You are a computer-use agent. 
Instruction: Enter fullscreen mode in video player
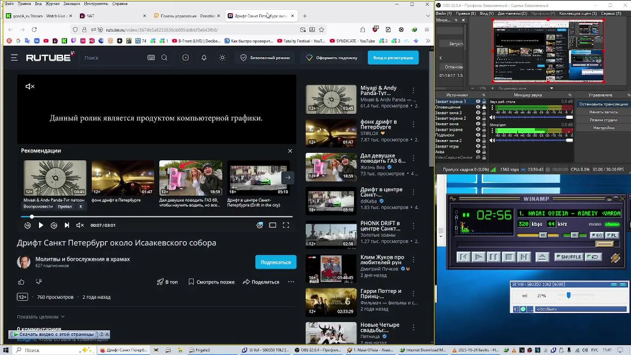point(286,225)
